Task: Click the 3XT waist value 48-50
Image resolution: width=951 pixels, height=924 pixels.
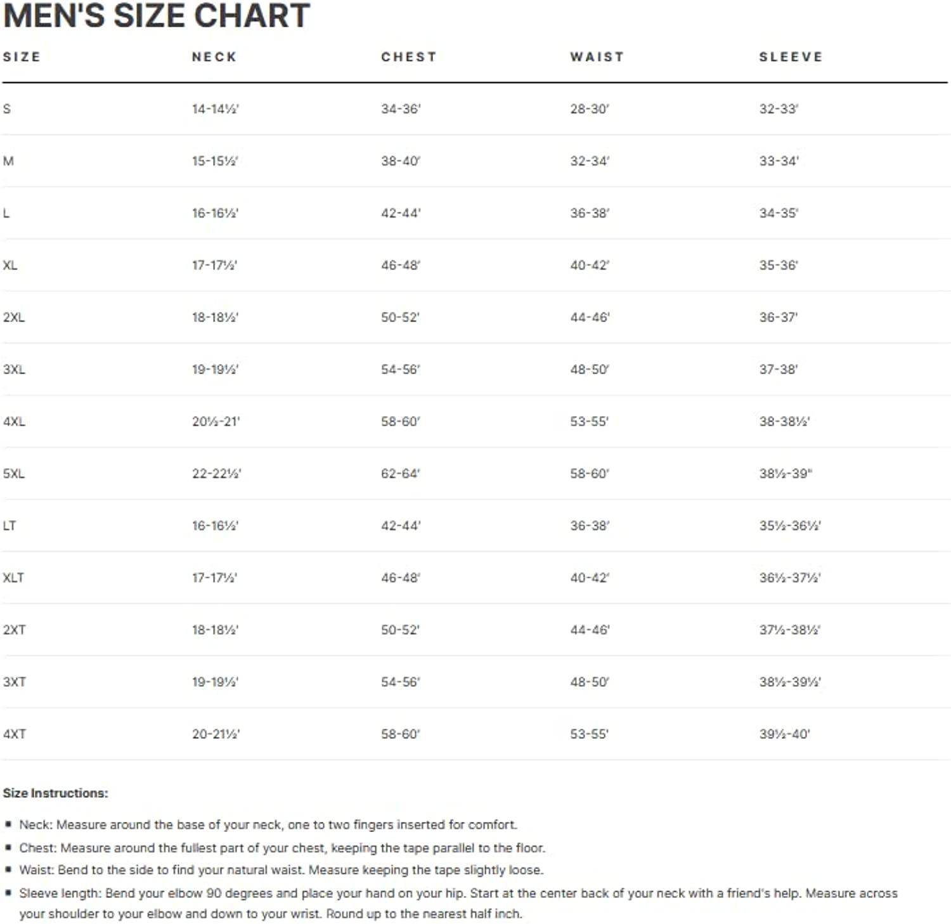Action: (590, 682)
